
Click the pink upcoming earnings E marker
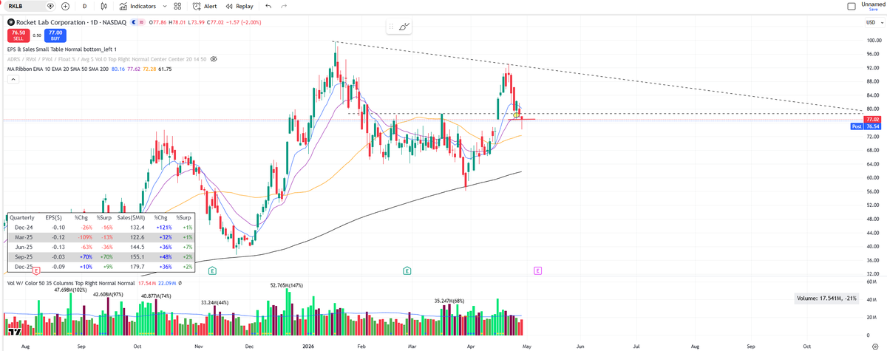point(537,271)
